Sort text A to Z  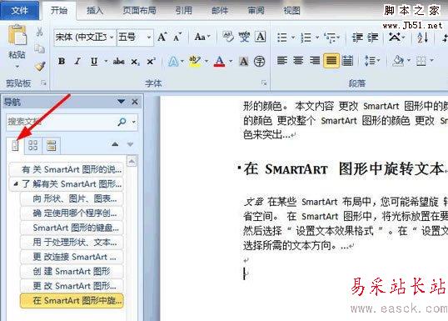tap(422, 38)
